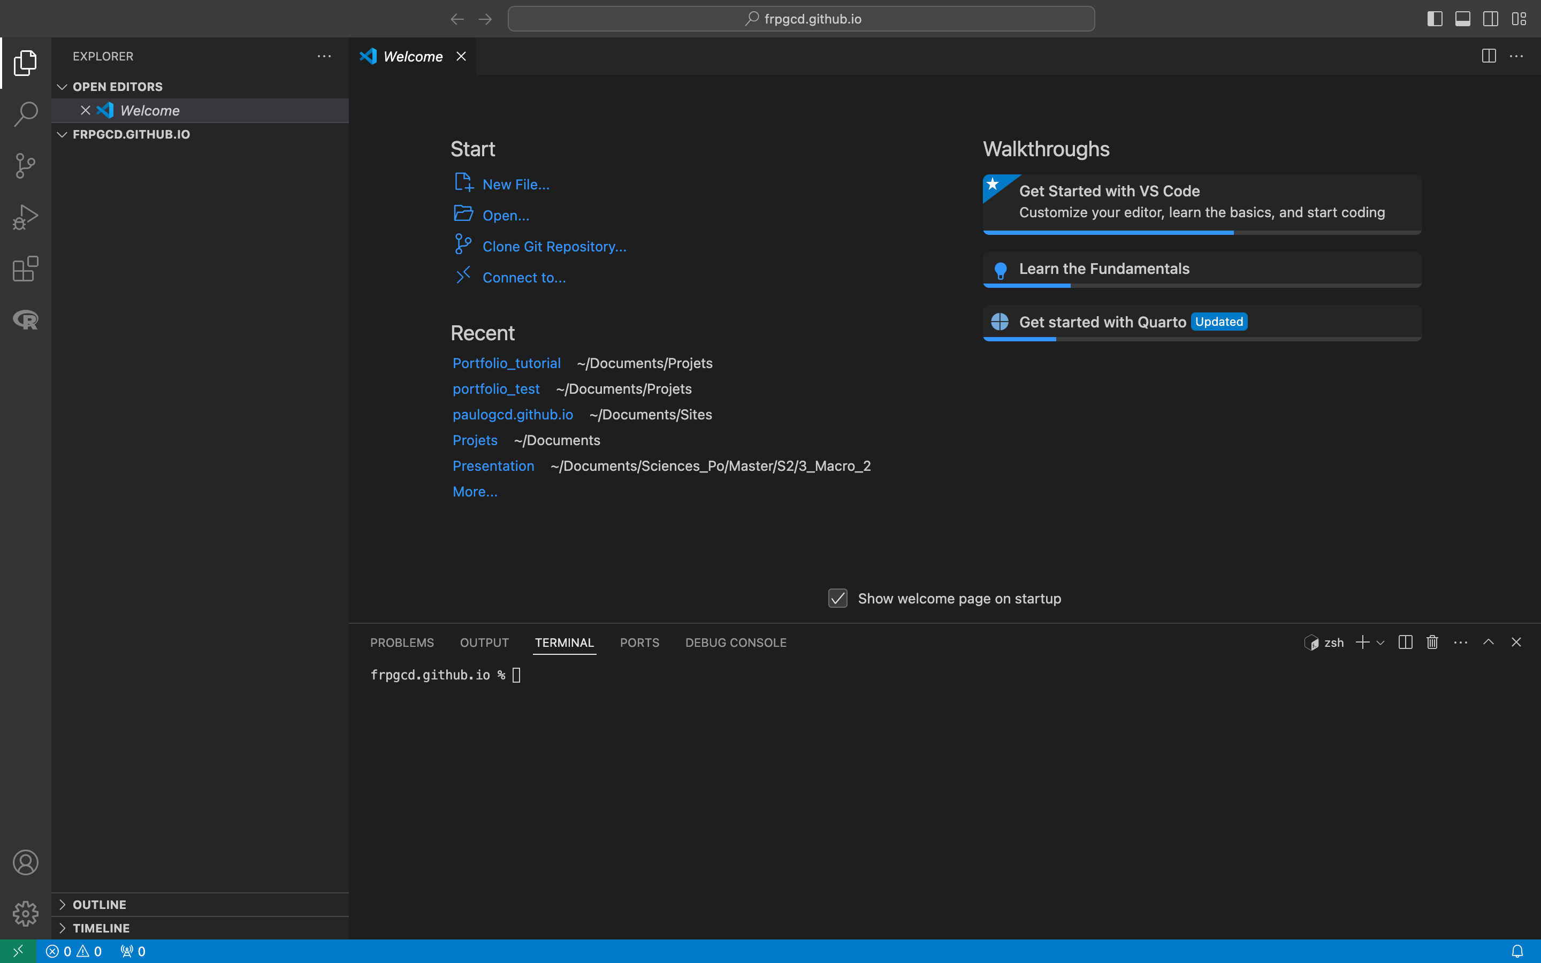Click the remote window indicator in status bar

point(18,951)
